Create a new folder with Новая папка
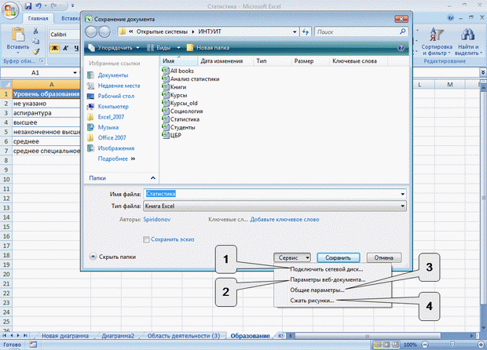The width and height of the screenshot is (487, 350). (x=208, y=48)
